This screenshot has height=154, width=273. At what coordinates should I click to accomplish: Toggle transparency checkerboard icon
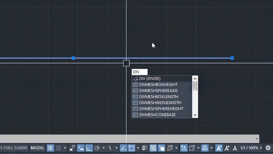click(153, 148)
